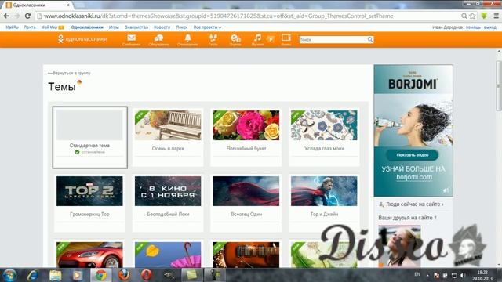Click the Одноклассники browser tab
The height and width of the screenshot is (282, 502).
[x=37, y=5]
